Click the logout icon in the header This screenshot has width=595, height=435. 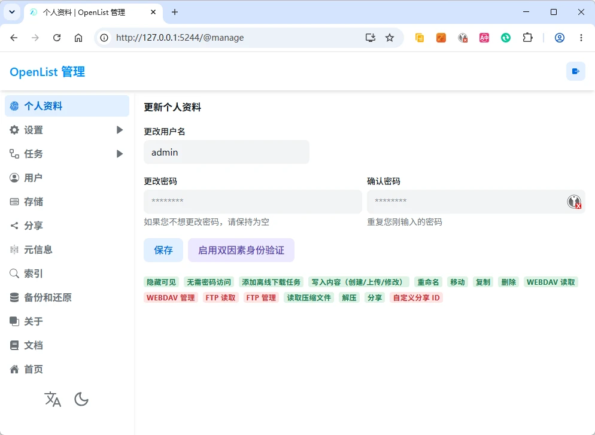(576, 71)
